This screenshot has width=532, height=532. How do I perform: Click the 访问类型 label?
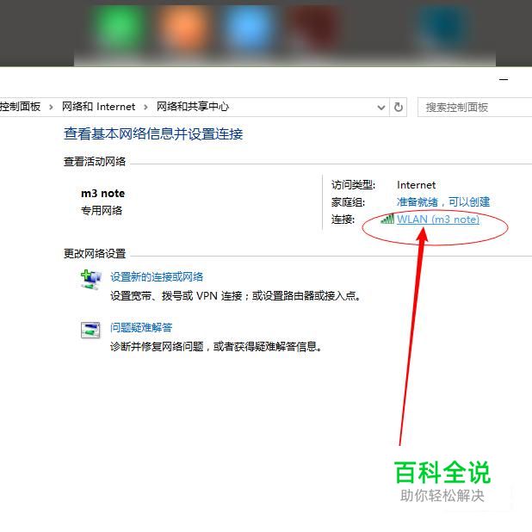353,185
